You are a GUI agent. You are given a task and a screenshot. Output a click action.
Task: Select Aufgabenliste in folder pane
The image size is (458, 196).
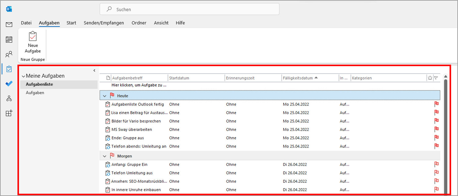[x=59, y=84]
